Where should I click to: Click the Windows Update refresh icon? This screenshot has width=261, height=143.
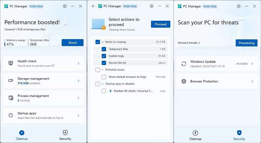(x=184, y=64)
